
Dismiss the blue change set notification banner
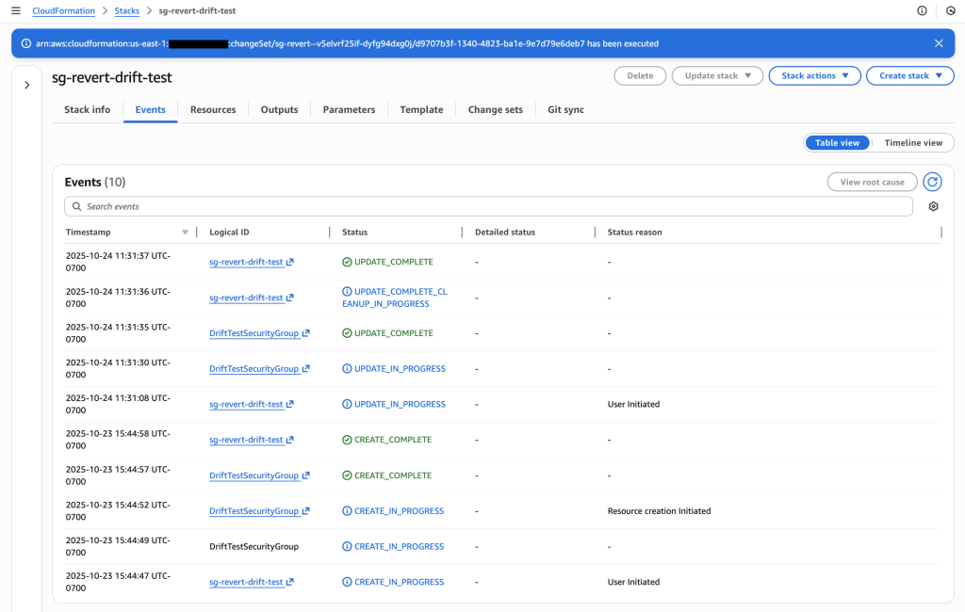click(939, 43)
